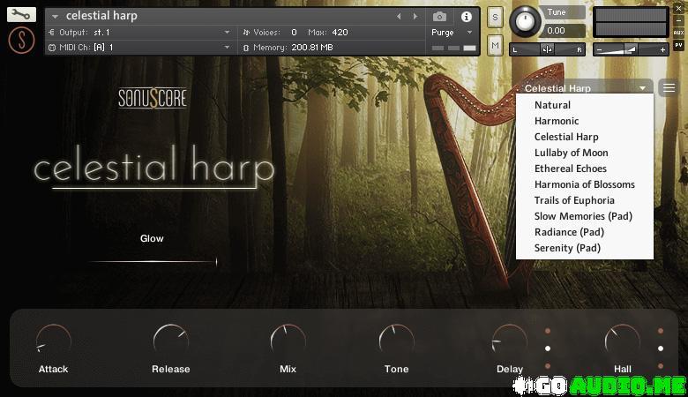Select the middle Hall mode dot
688x397 pixels.
(661, 348)
